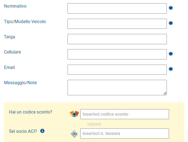Screen dimensions: 188x142
Task: Click the Messaggio/Note label
Action: 20,83
